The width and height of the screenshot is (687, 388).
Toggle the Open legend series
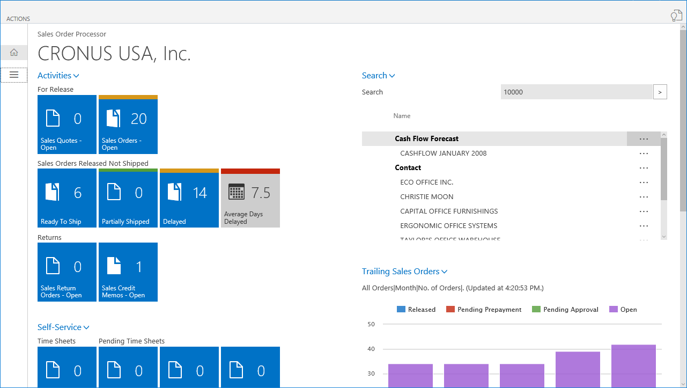coord(623,309)
